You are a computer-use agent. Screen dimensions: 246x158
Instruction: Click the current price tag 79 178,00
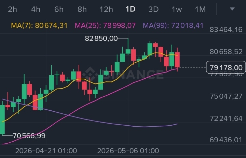tap(226, 67)
